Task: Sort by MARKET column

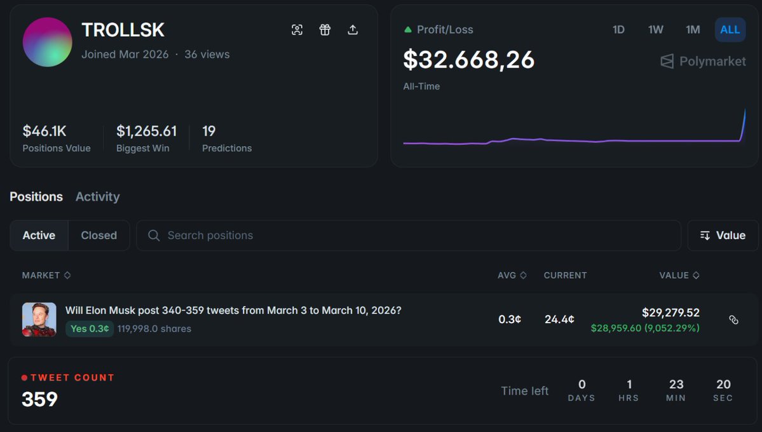Action: (46, 275)
